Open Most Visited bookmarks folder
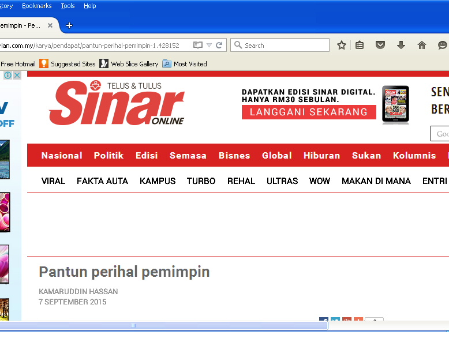Screen dimensions: 449x346 coord(185,64)
